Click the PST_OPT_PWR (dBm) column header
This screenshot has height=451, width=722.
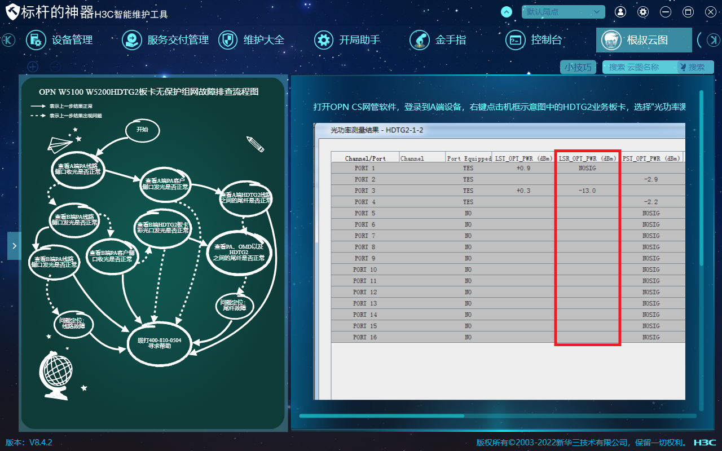pos(651,158)
